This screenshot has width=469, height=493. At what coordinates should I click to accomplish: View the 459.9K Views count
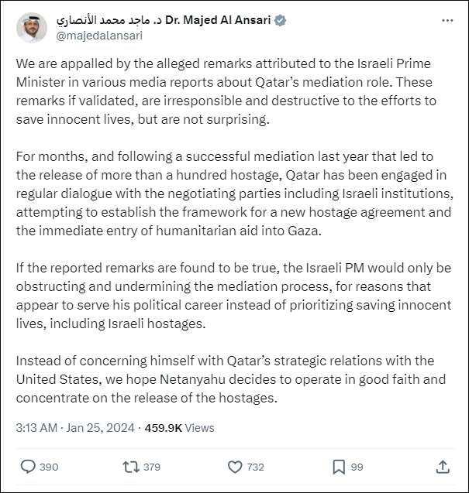pyautogui.click(x=179, y=427)
